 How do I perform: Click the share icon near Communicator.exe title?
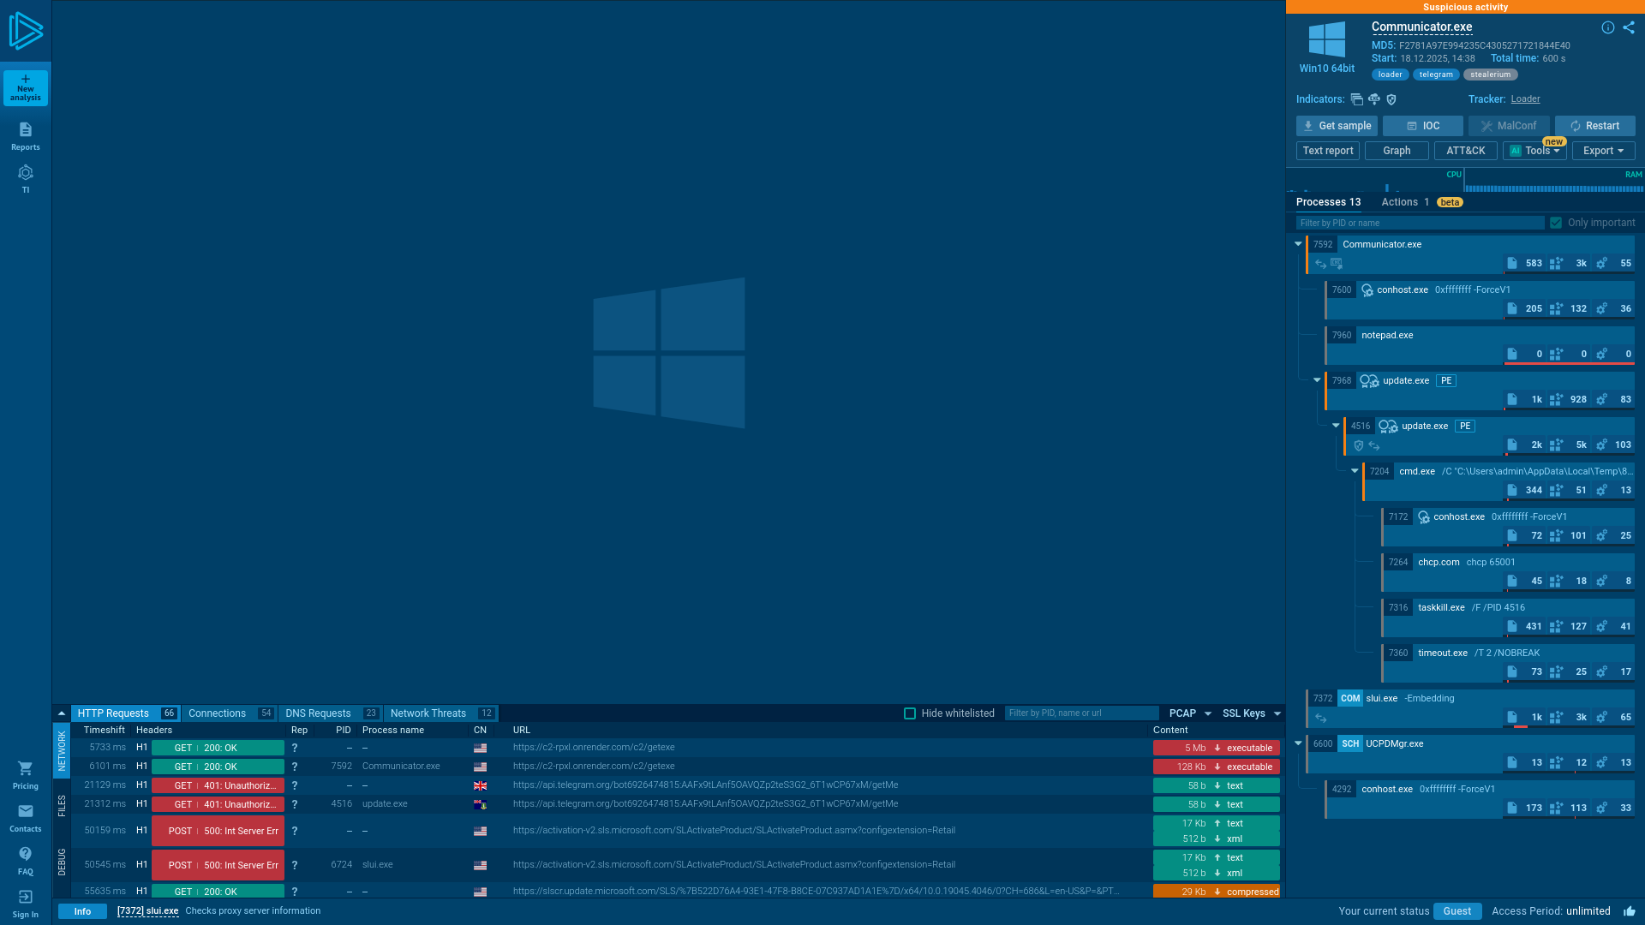point(1627,27)
